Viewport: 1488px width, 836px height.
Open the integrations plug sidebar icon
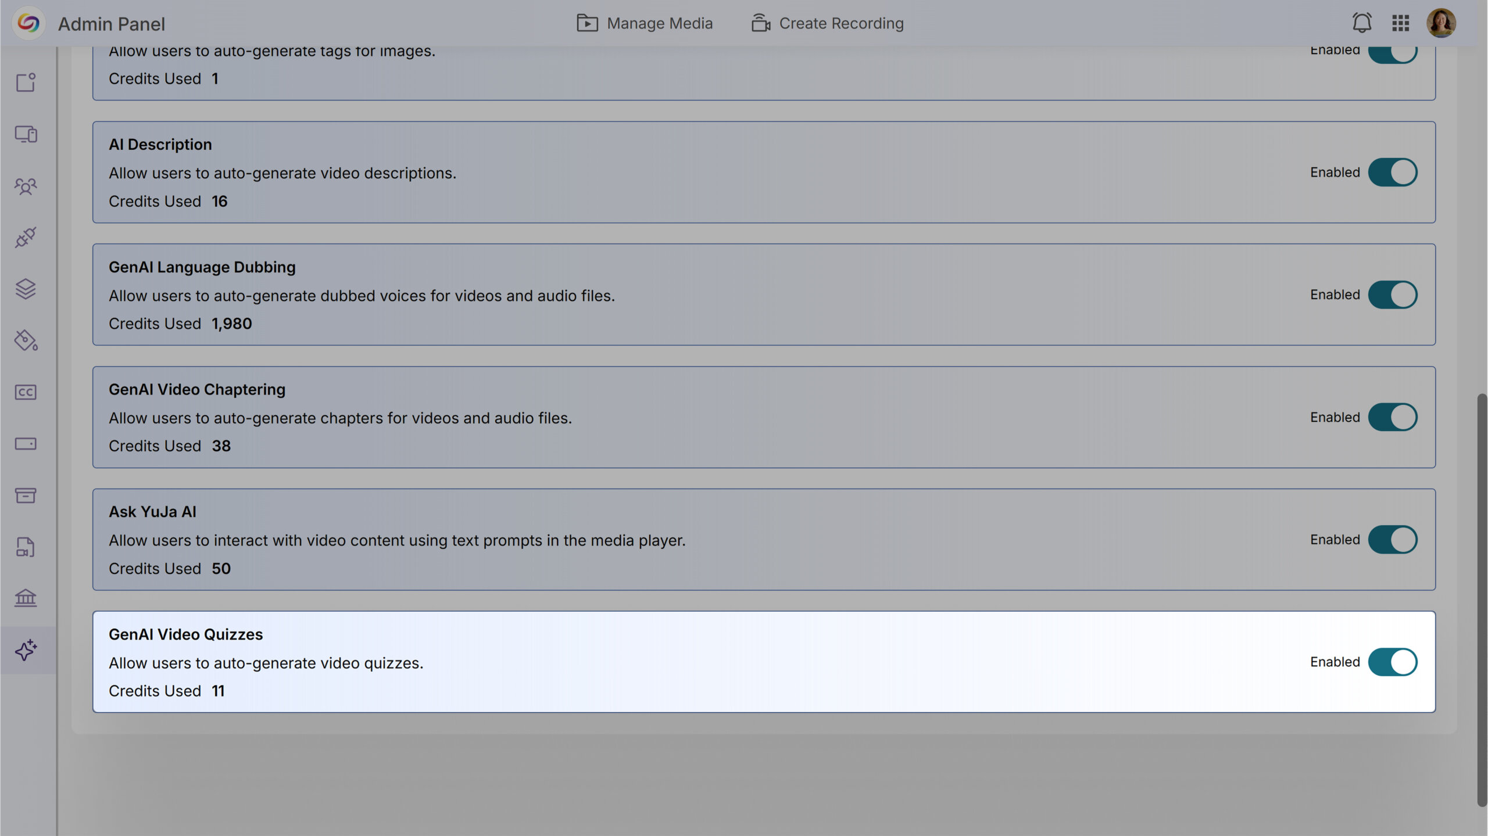(26, 237)
